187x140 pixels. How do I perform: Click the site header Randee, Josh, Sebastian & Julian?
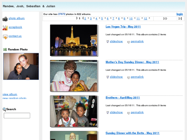[29, 6]
